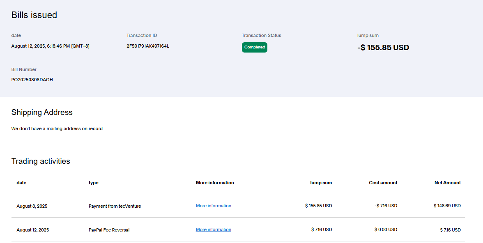Click the August 12, 2025 6:18:46 PM timestamp
Viewport: 483px width, 243px height.
[50, 46]
